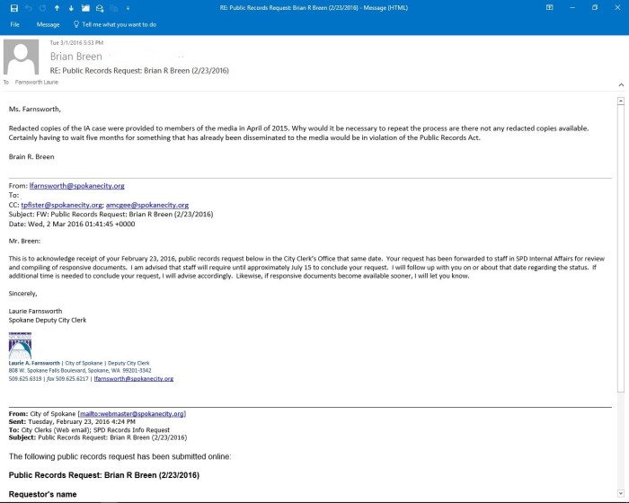Screen dimensions: 629x503
Task: Click the envelope-with-person icon in the top toolbar
Action: click(99, 8)
